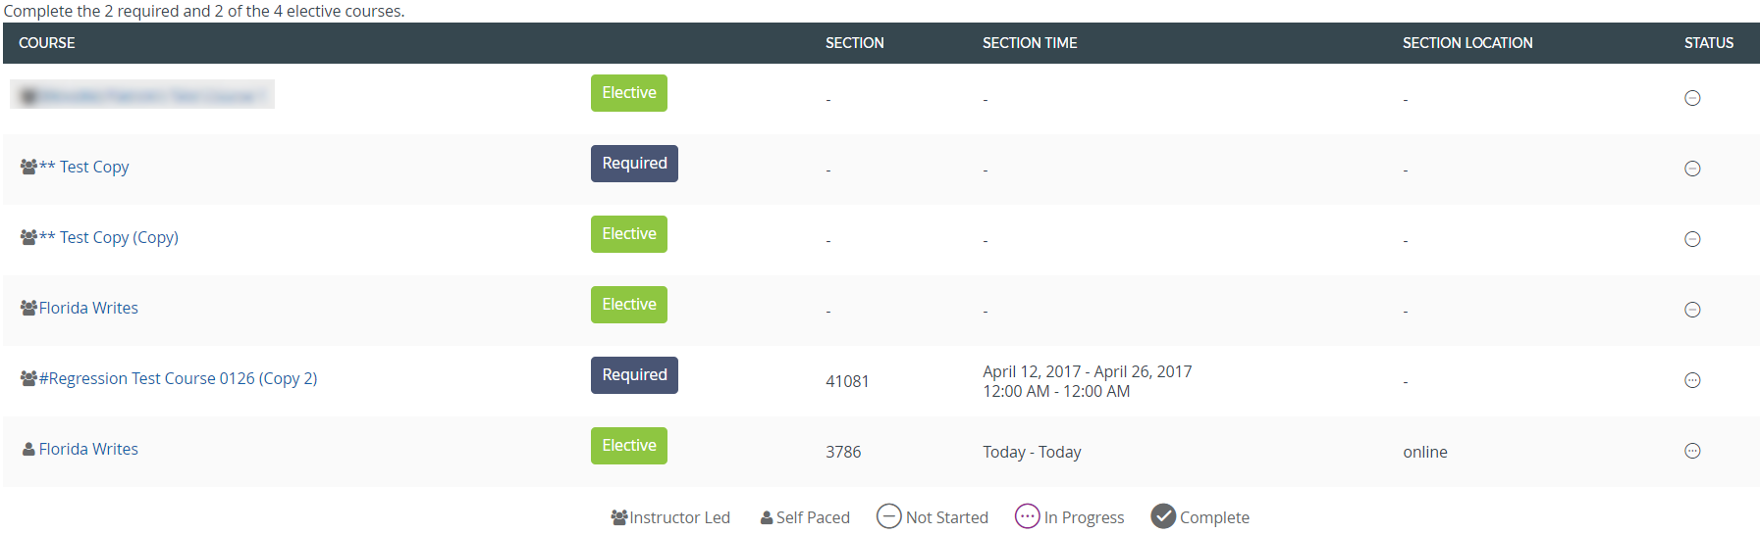The width and height of the screenshot is (1760, 535).
Task: Open the ** Test Copy course link
Action: click(x=84, y=167)
